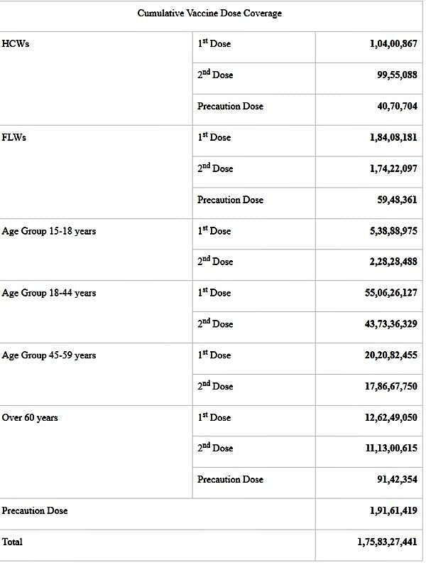Select Over 60 Precaution Dose value 91,42,354
The height and width of the screenshot is (563, 426).
click(397, 480)
